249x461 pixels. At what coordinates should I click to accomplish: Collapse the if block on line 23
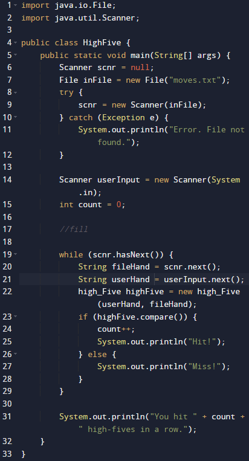(15, 317)
